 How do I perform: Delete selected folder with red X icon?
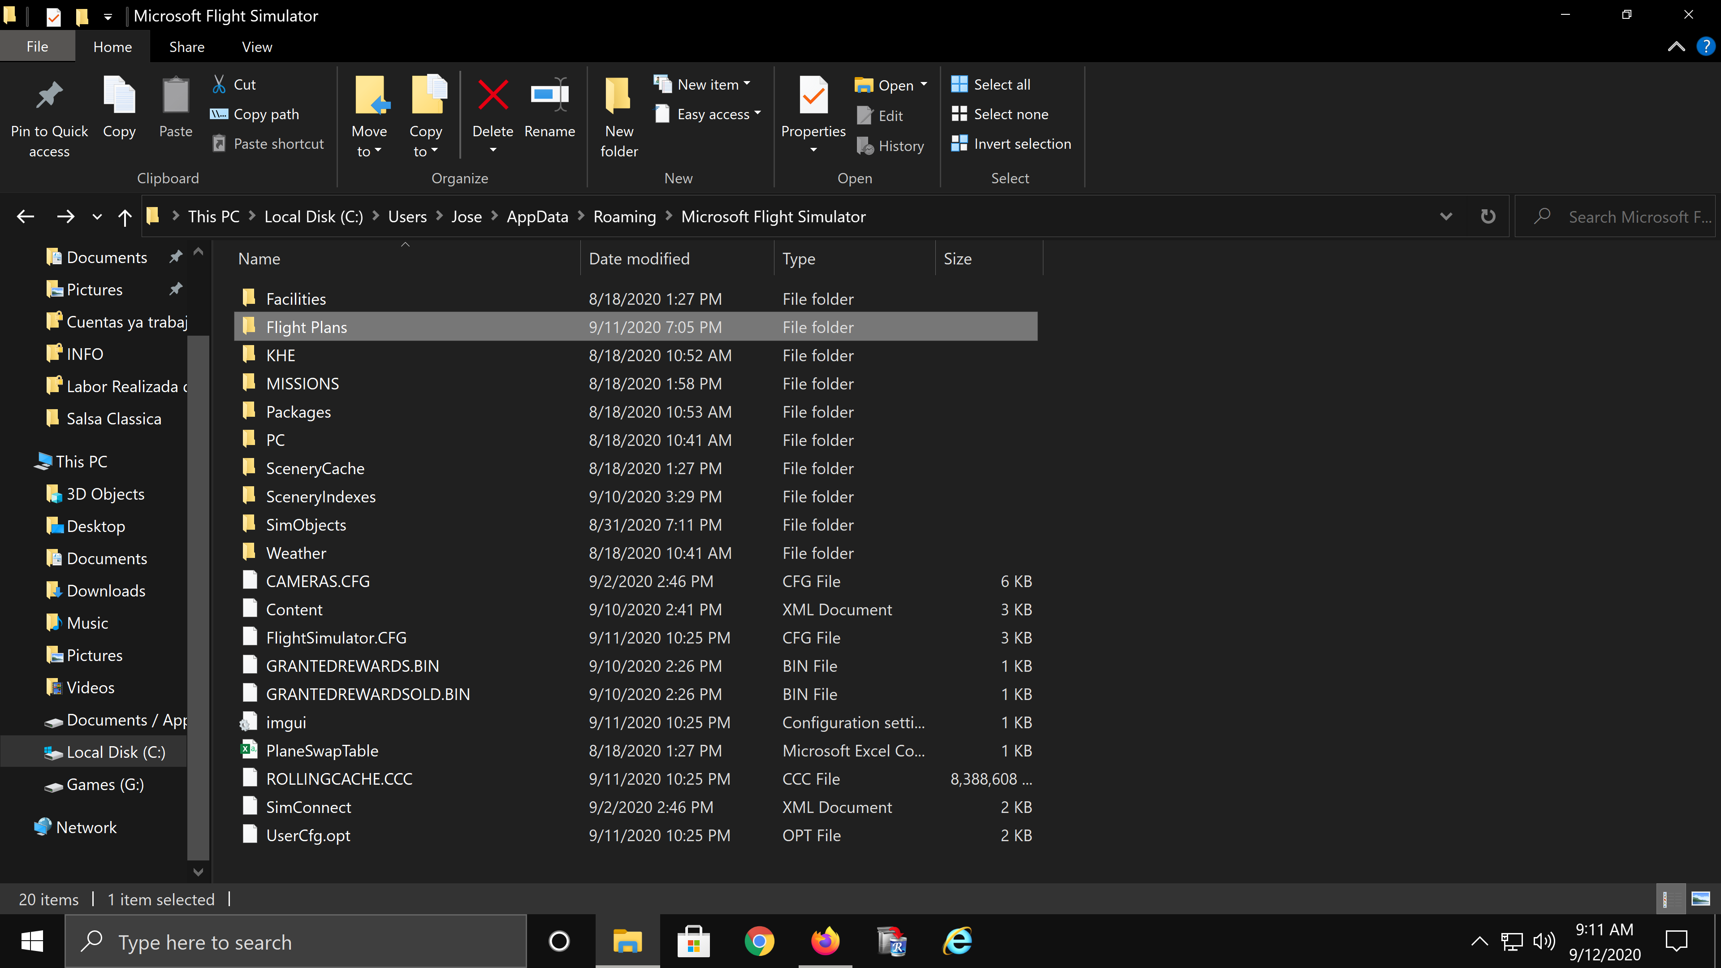click(x=493, y=95)
